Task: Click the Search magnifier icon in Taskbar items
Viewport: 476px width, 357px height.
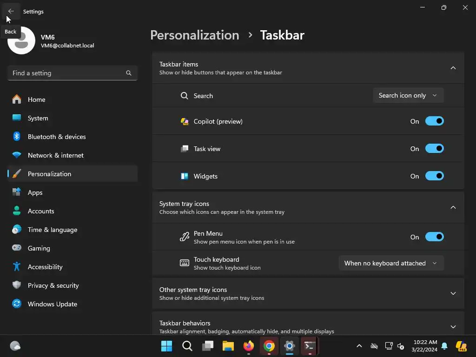Action: click(x=184, y=96)
